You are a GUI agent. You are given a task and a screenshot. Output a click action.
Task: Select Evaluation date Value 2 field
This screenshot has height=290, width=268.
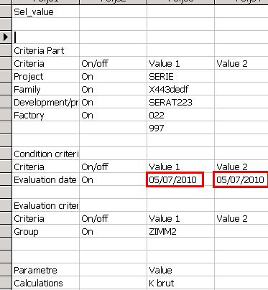click(x=241, y=179)
